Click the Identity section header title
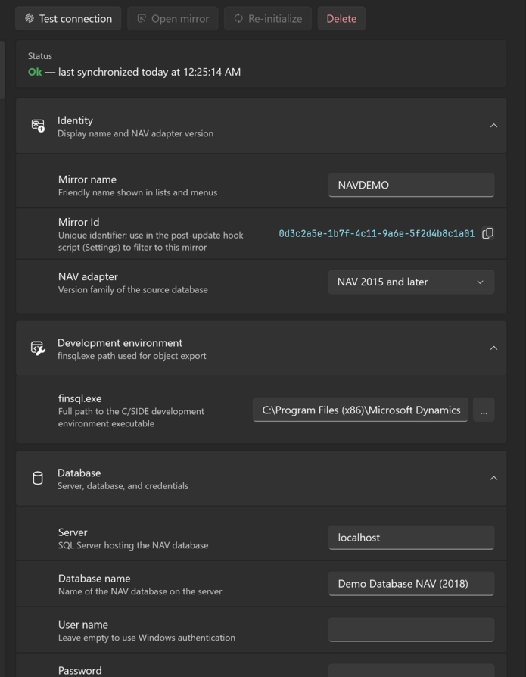Viewport: 526px width, 677px height. [75, 120]
